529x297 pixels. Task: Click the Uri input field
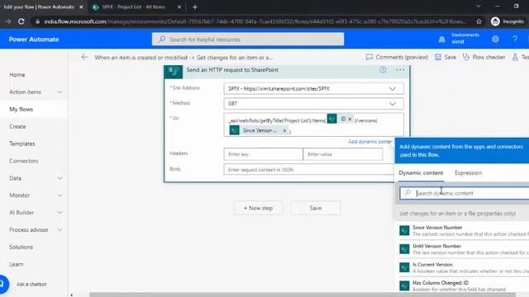click(313, 125)
